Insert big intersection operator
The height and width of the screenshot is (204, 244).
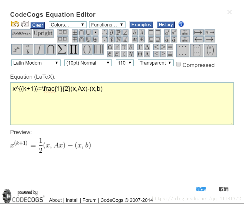coord(51,49)
